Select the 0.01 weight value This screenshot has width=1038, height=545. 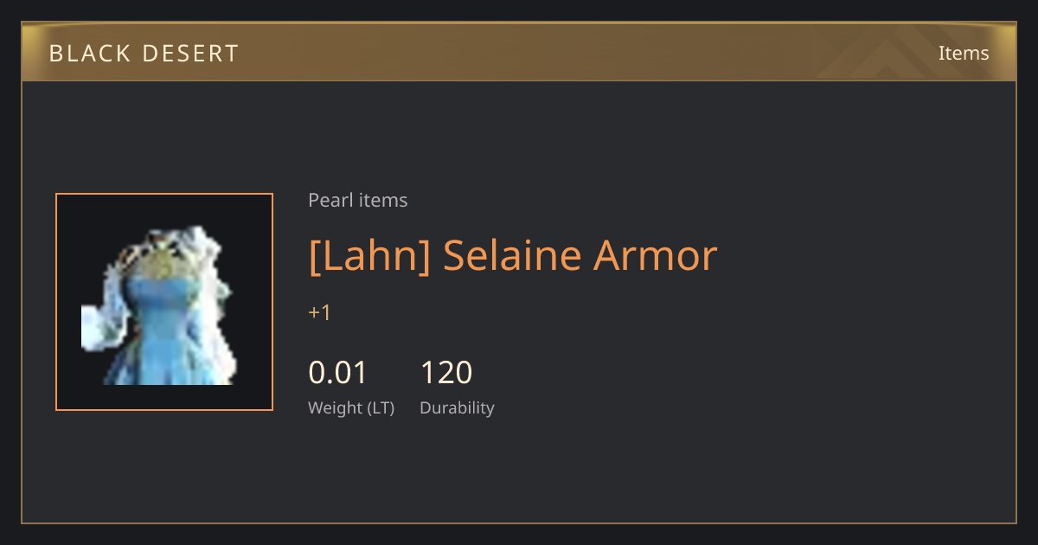(338, 373)
